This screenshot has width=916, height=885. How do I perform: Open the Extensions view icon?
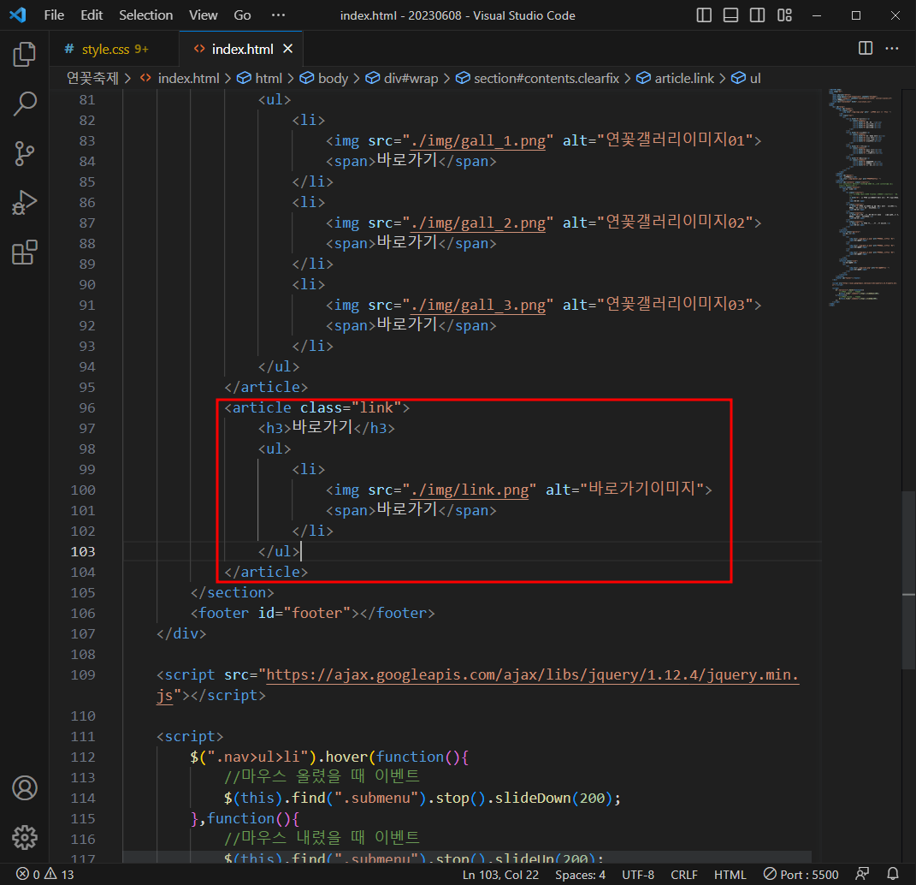click(x=25, y=252)
